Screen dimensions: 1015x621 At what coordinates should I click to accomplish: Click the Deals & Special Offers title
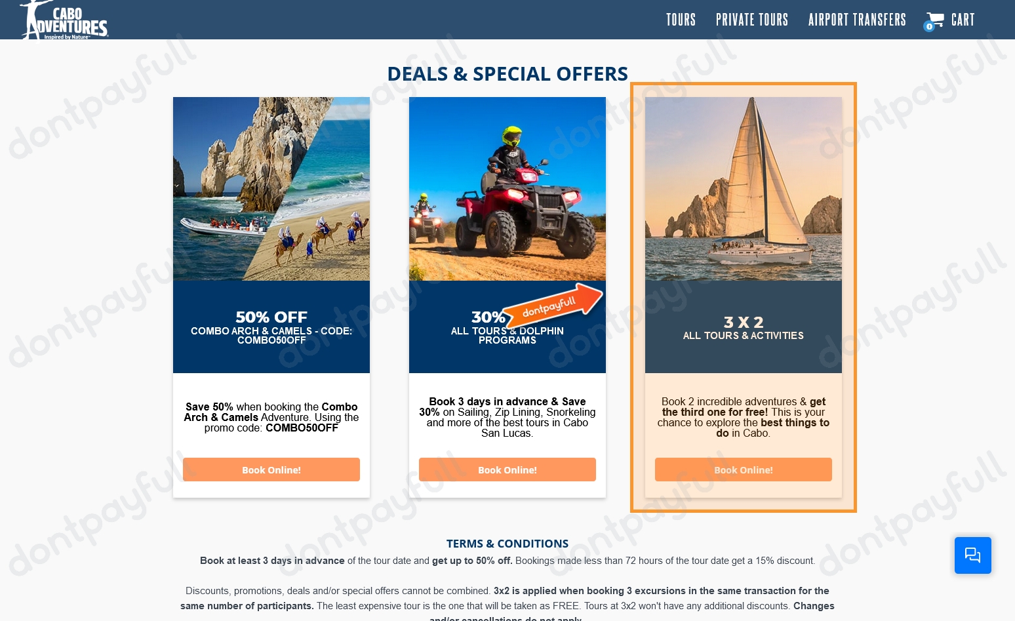pyautogui.click(x=507, y=73)
